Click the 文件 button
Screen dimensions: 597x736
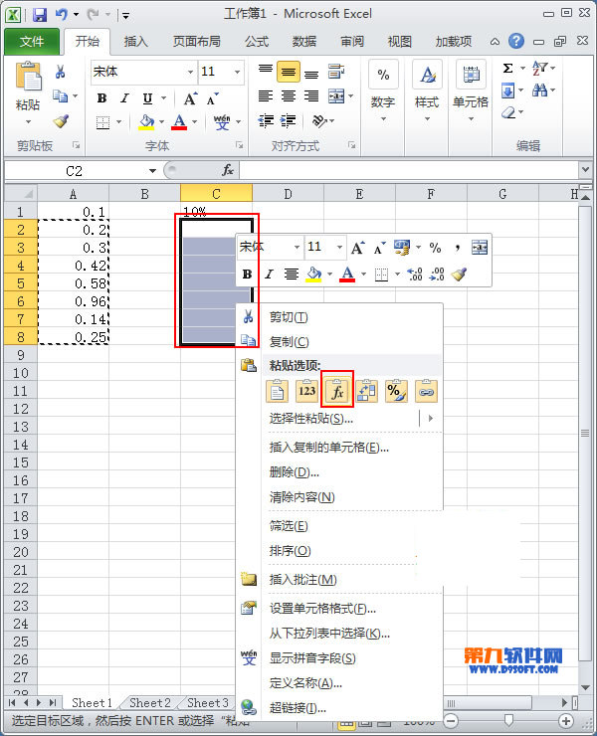pos(32,42)
